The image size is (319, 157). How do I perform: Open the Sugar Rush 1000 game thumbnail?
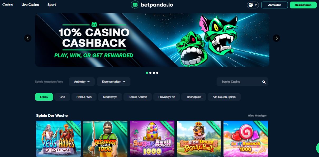tap(152, 139)
